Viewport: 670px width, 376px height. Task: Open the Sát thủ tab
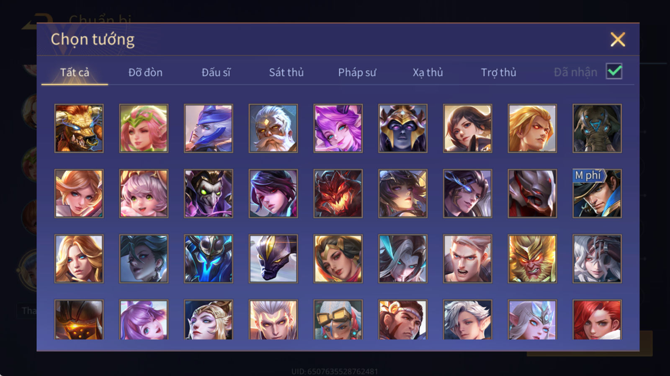point(286,72)
